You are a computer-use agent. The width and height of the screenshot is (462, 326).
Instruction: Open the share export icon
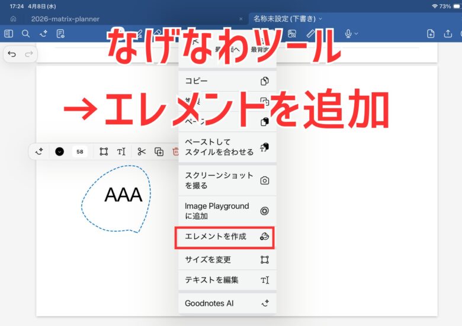448,34
